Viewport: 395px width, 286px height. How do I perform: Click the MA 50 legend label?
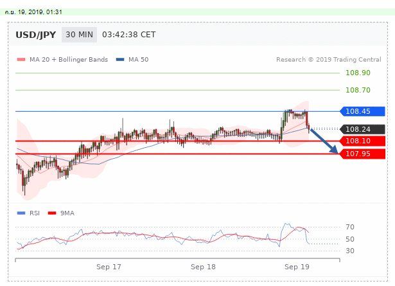tap(139, 60)
